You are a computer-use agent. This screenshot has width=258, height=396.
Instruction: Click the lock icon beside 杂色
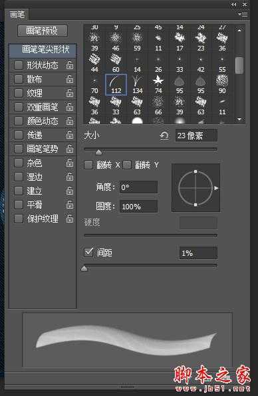point(70,163)
